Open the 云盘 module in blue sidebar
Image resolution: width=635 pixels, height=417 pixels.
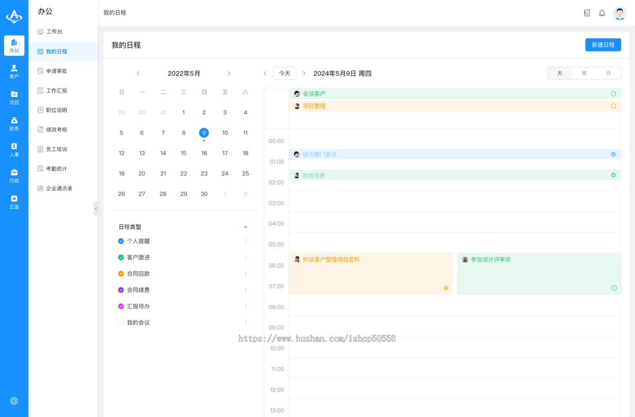[x=14, y=202]
